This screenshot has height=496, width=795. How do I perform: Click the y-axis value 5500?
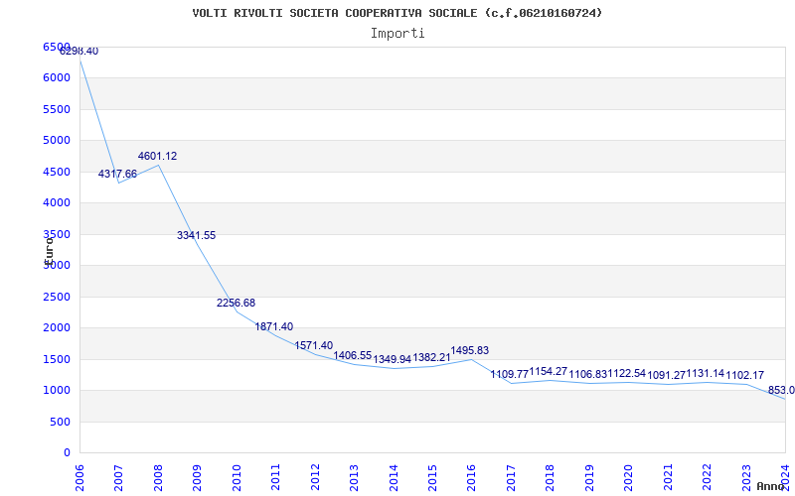tap(57, 109)
